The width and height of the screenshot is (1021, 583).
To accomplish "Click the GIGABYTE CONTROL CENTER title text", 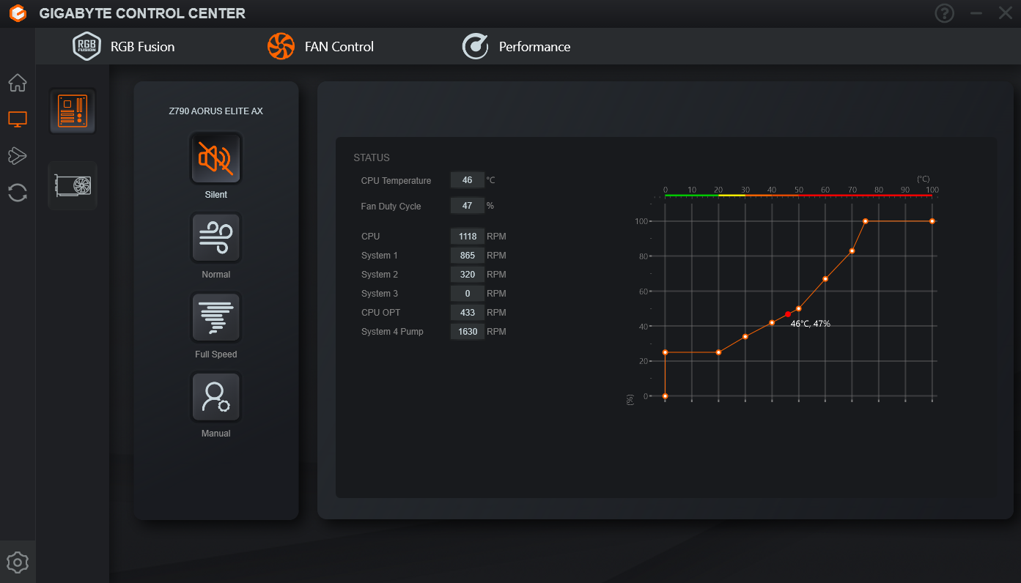I will 142,14.
